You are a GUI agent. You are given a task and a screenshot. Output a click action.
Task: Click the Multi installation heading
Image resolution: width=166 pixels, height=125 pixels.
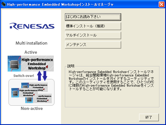pos(31,43)
